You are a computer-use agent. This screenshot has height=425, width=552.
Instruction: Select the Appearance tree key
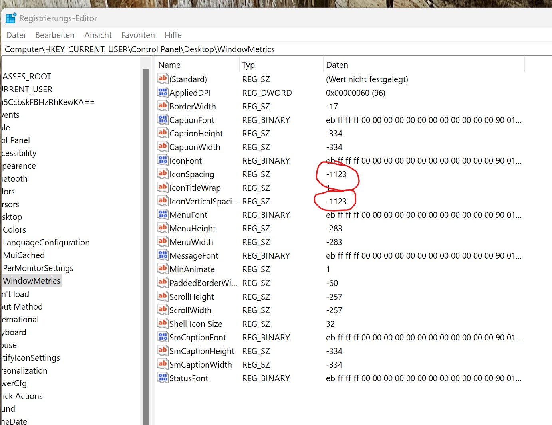tap(18, 166)
